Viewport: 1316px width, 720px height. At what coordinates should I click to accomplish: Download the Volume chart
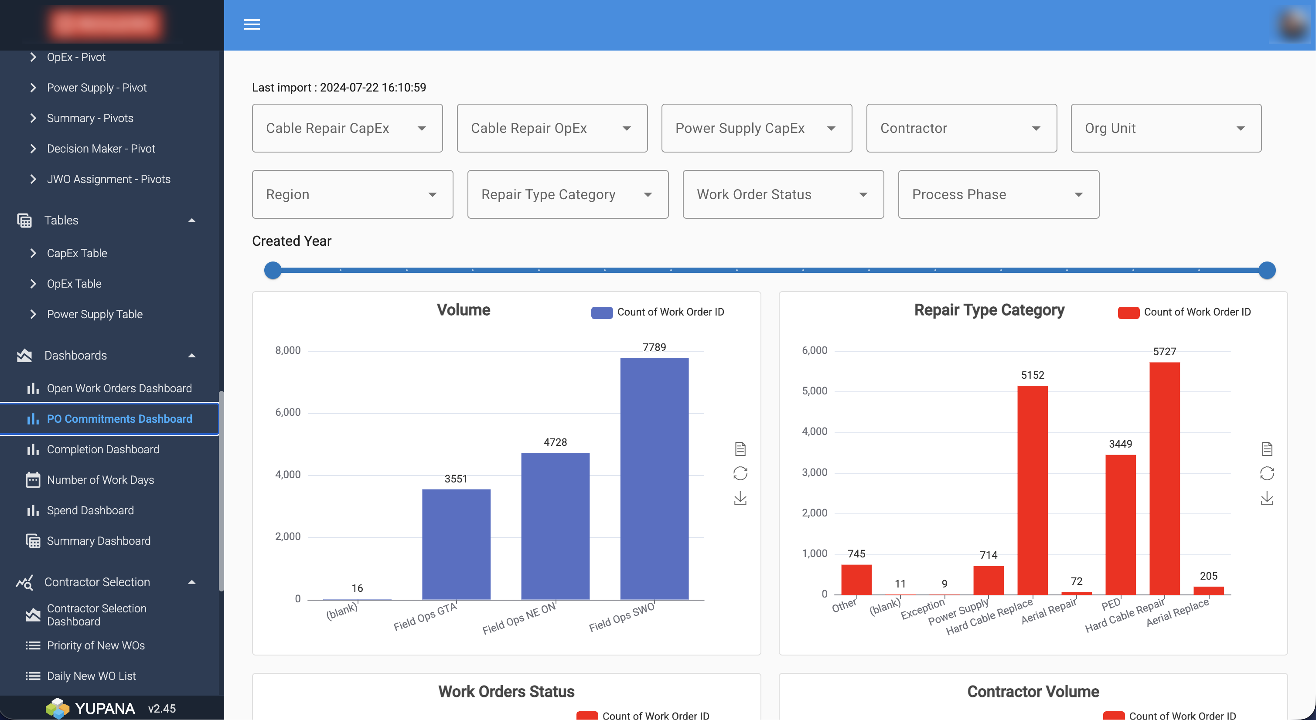(x=740, y=498)
